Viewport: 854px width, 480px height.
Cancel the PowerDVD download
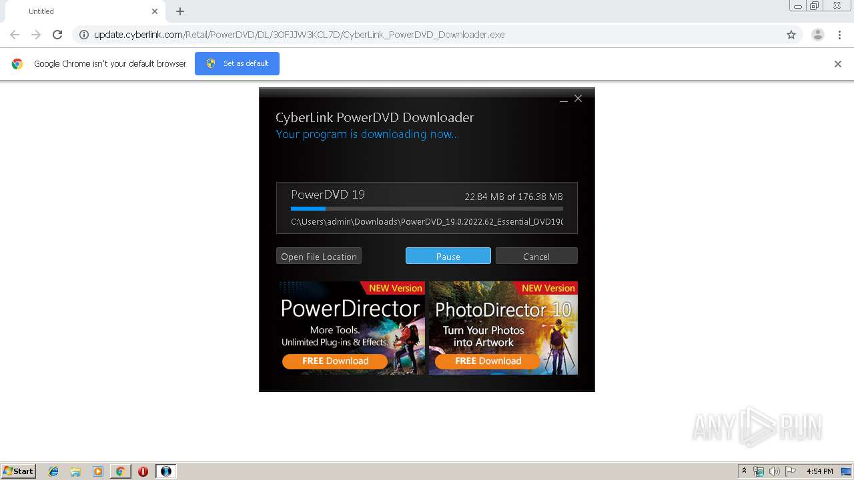pyautogui.click(x=536, y=256)
